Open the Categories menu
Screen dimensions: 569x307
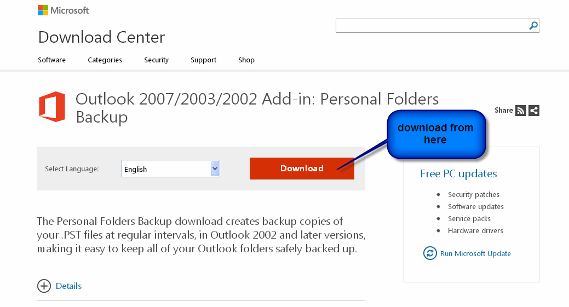coord(105,60)
